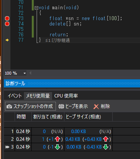Select snapshot row number 1
Viewport: 140px width, 159px height.
pos(12,132)
